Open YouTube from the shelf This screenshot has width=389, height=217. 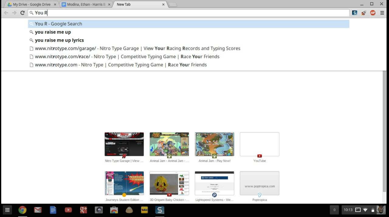(x=68, y=210)
